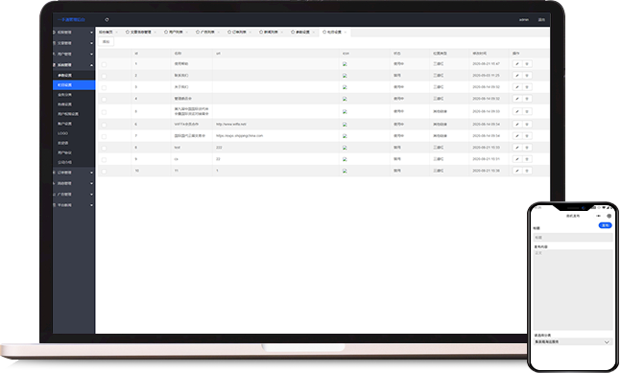
Task: Select the highlighted blue sidebar submenu item
Action: (74, 85)
